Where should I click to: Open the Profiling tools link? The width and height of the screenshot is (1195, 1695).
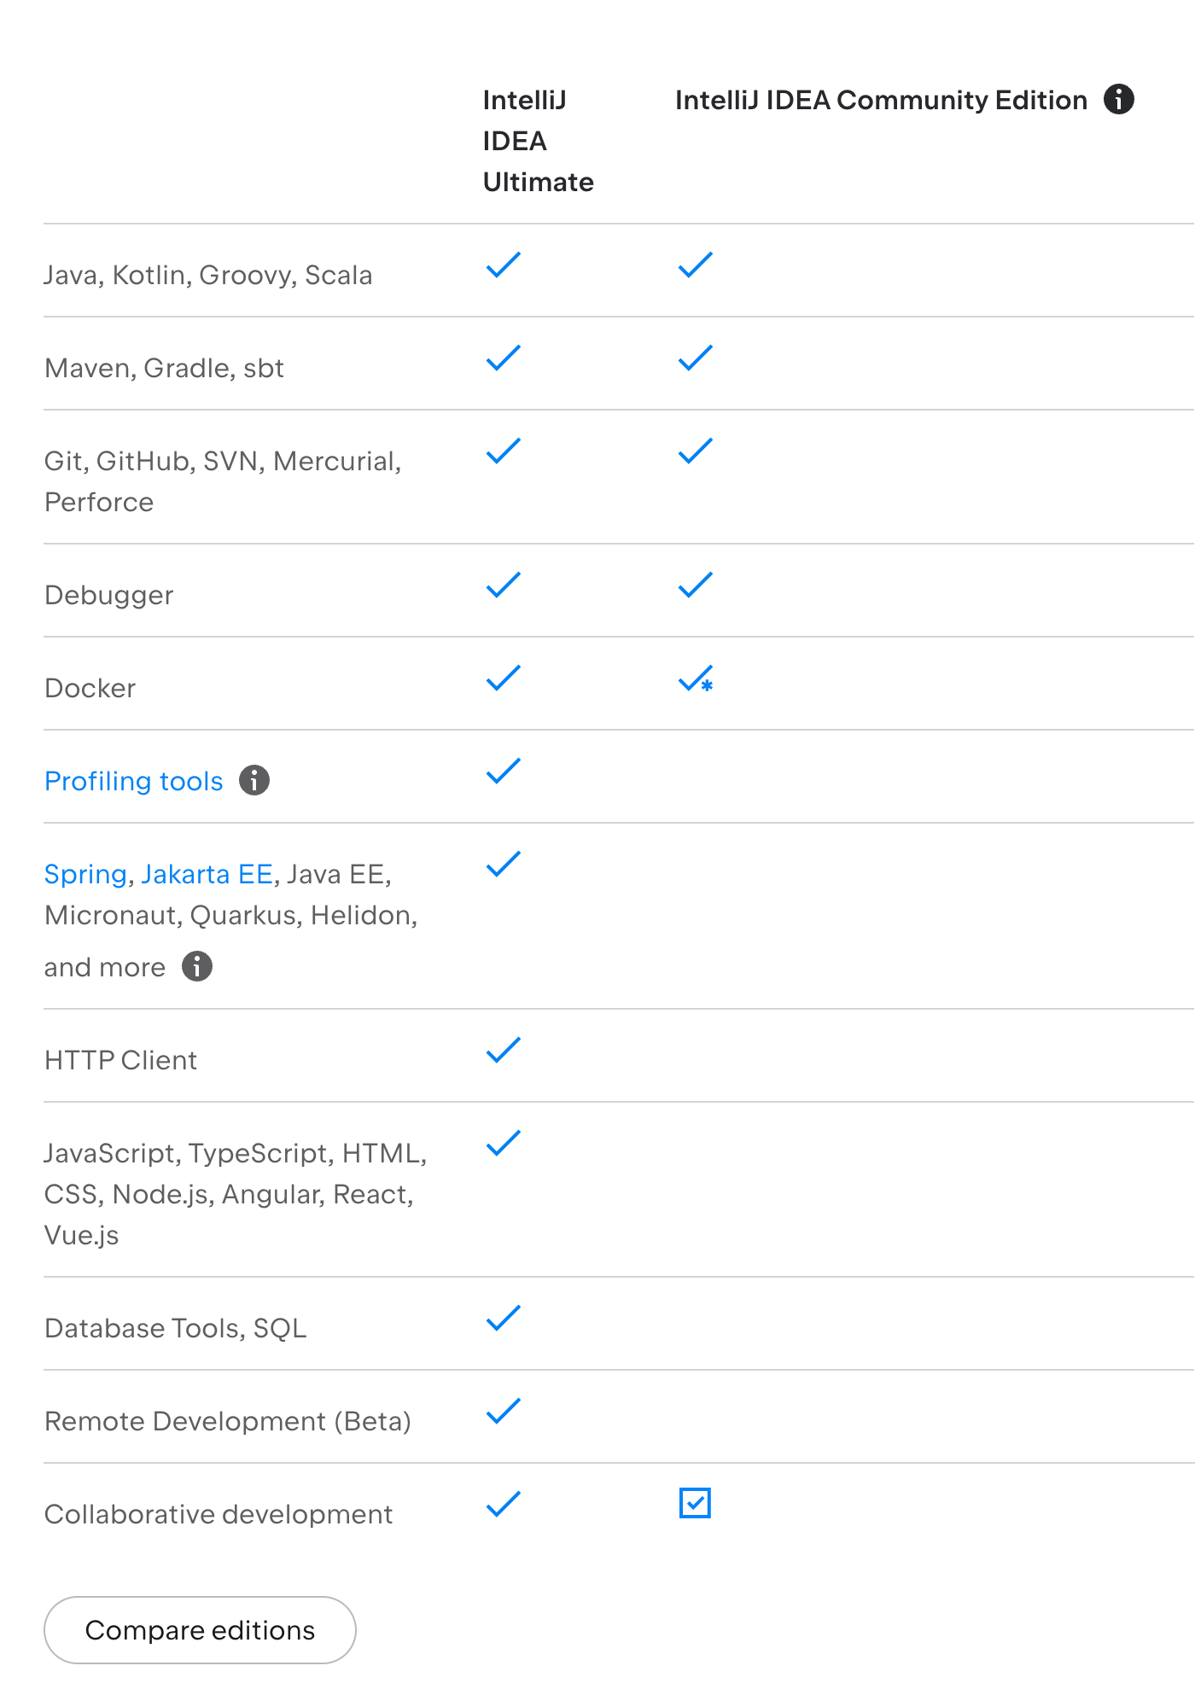134,781
